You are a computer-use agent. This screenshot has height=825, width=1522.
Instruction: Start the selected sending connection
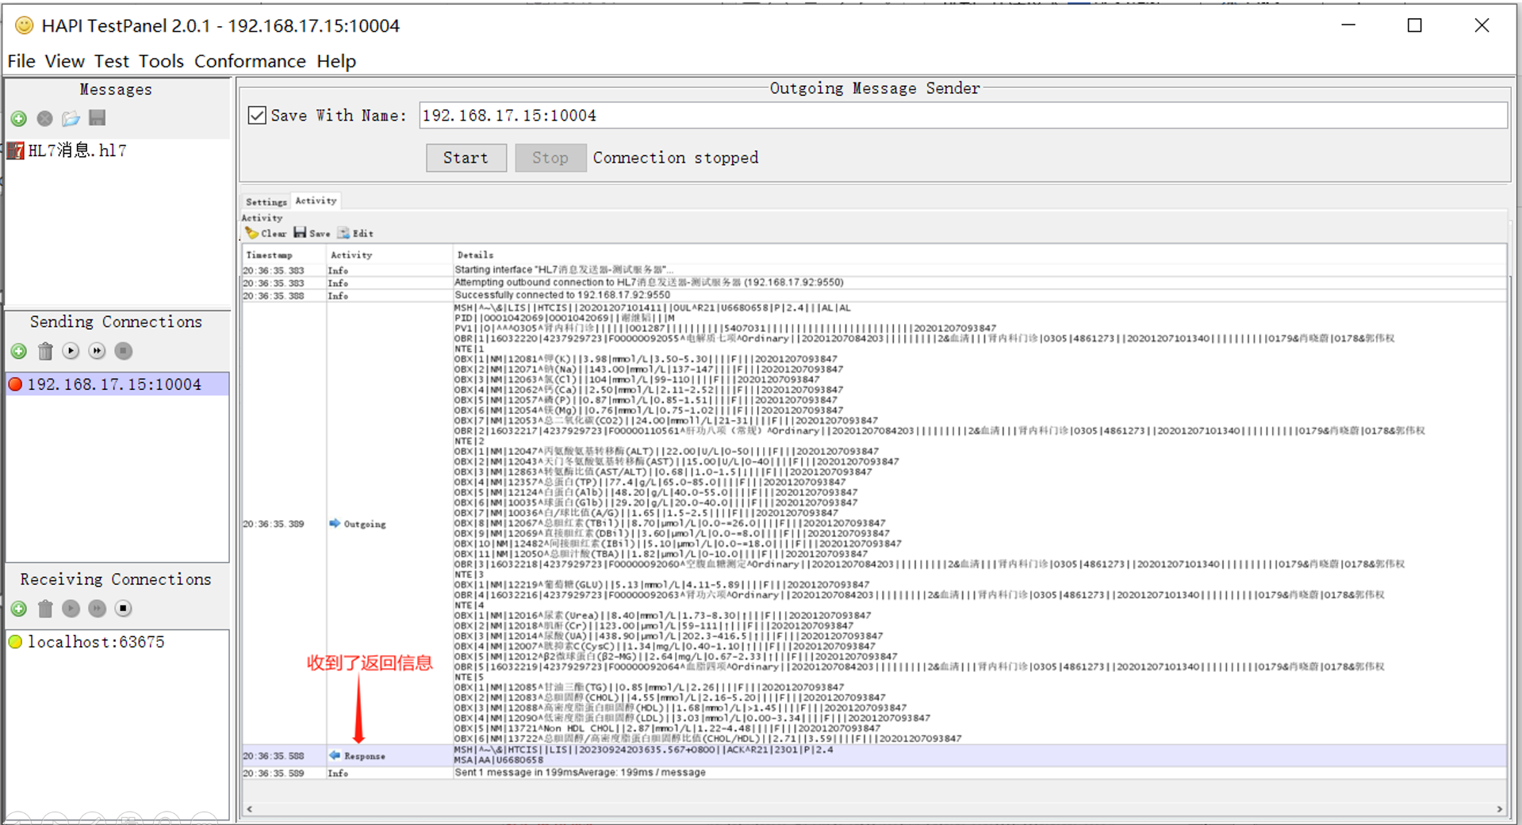click(71, 351)
